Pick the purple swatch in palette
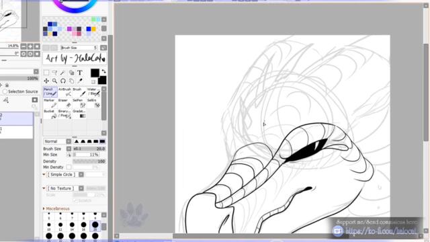 pos(69,29)
